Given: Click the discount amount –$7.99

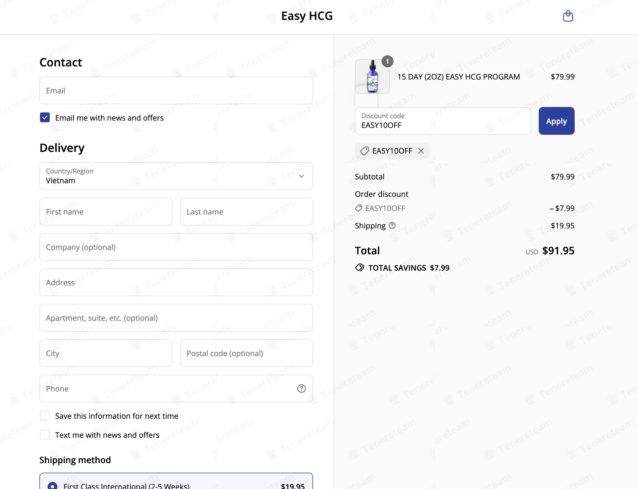Looking at the screenshot, I should (562, 208).
